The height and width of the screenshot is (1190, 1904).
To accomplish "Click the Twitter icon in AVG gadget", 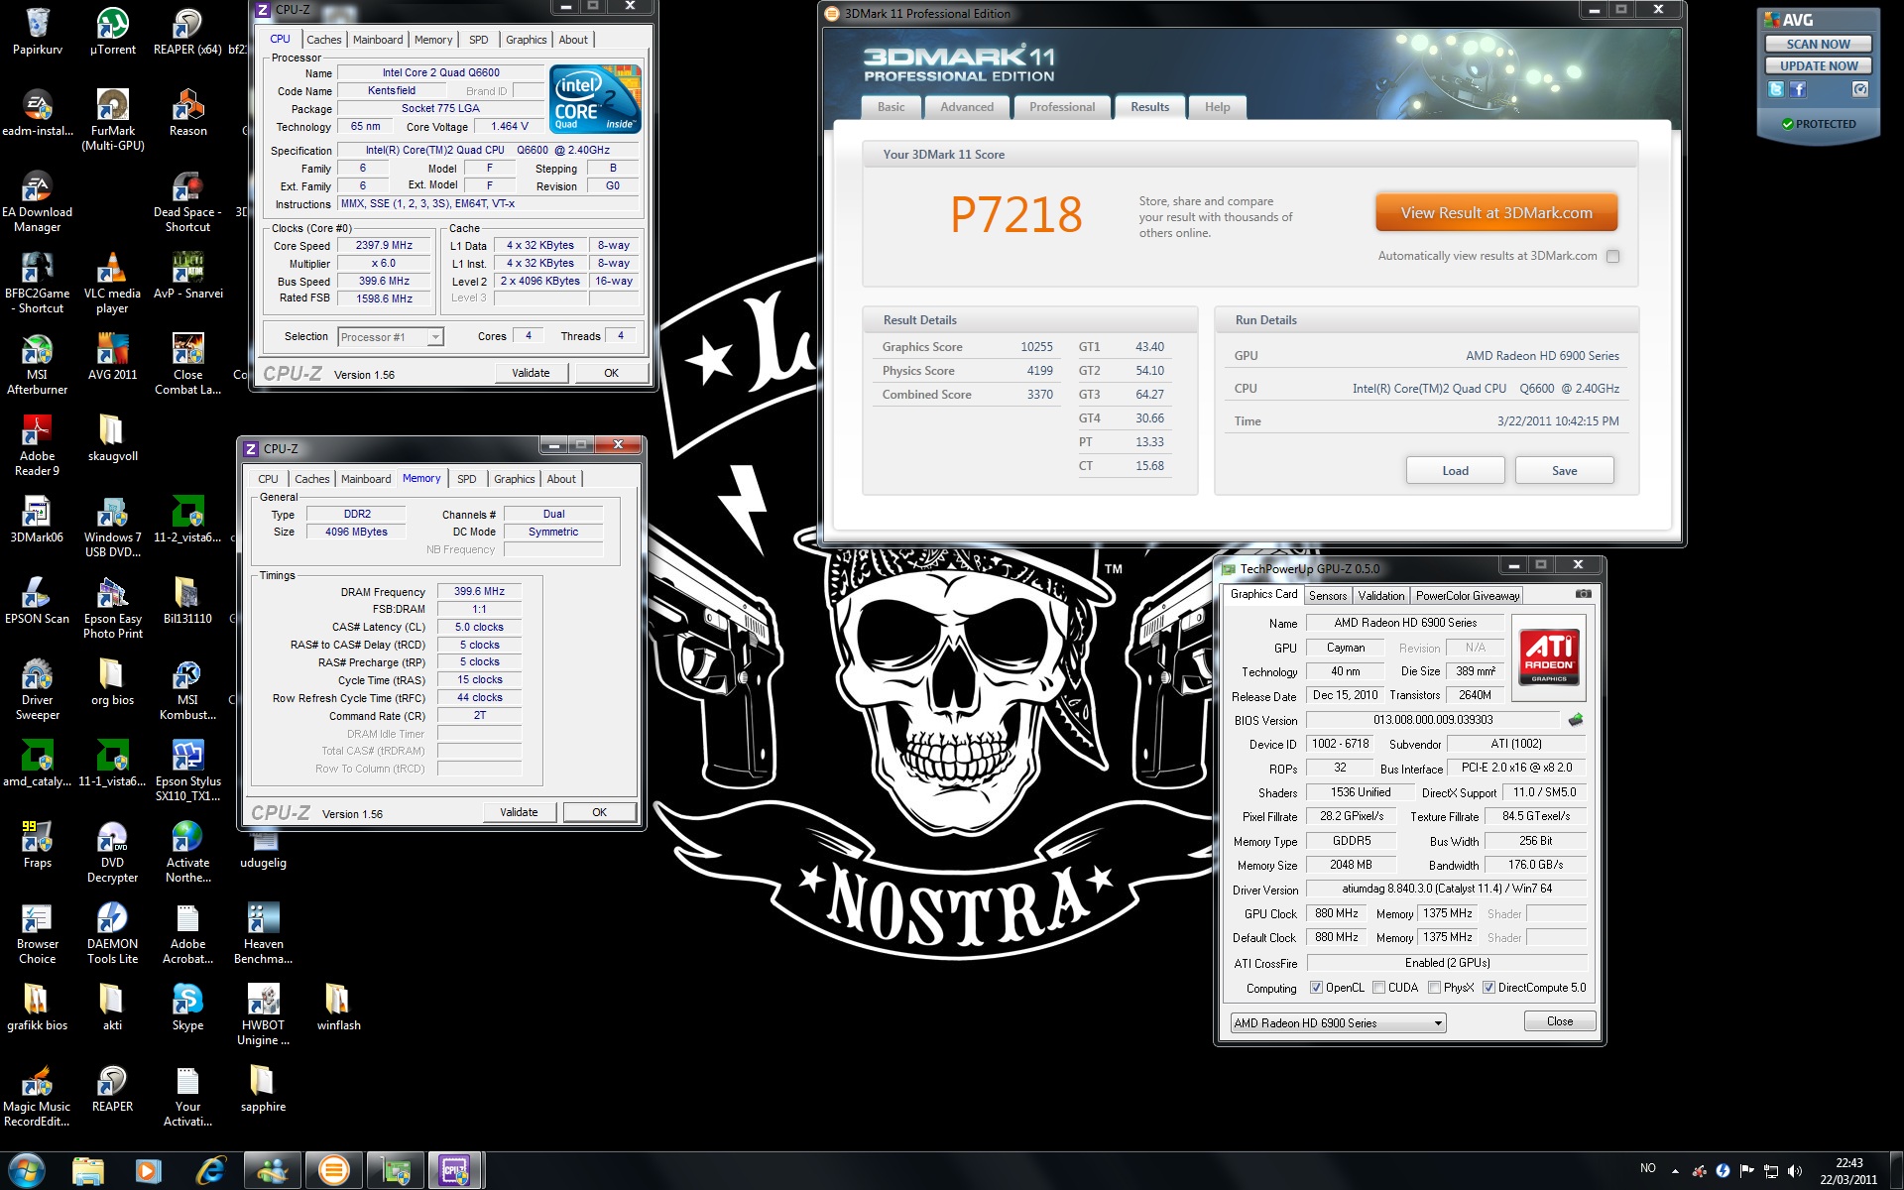I will point(1775,89).
